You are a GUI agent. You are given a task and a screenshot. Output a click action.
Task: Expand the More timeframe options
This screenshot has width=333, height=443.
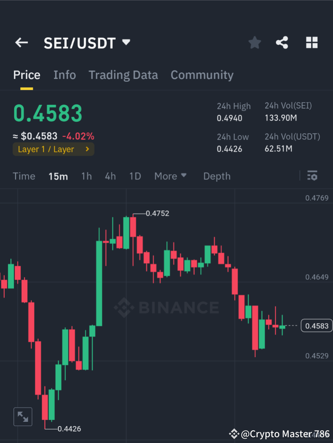170,176
